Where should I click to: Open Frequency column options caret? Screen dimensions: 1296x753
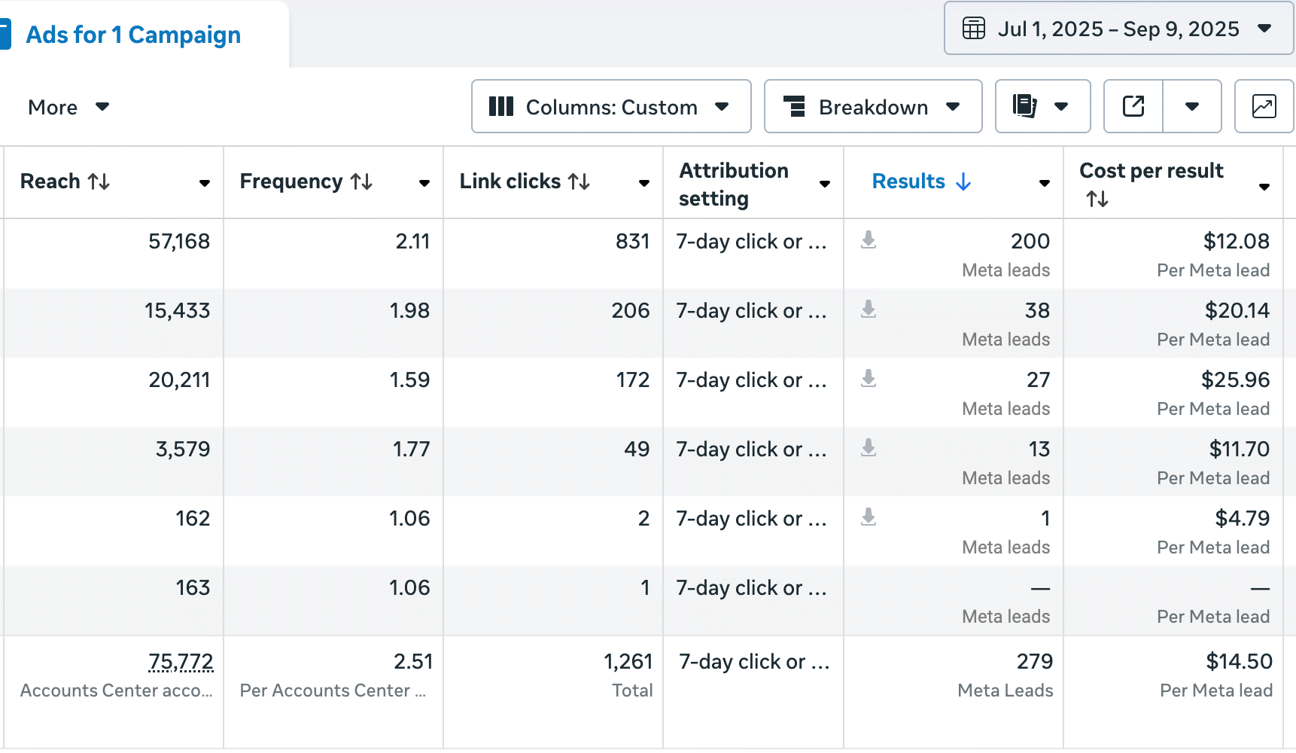point(424,183)
